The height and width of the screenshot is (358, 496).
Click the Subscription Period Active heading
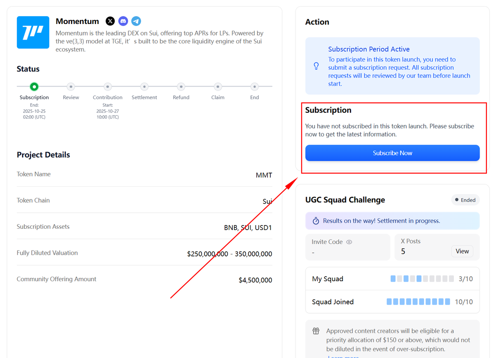369,49
